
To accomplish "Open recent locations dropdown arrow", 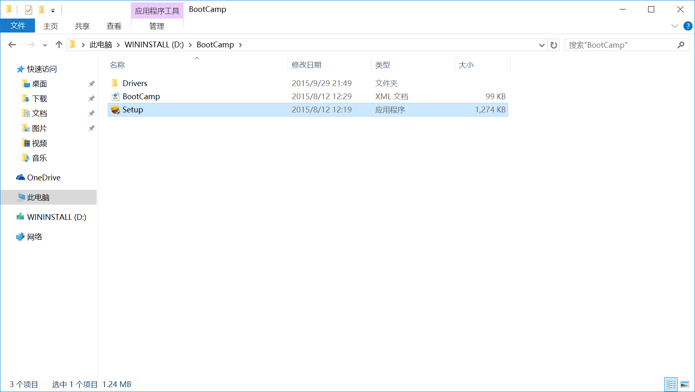I will pyautogui.click(x=45, y=45).
